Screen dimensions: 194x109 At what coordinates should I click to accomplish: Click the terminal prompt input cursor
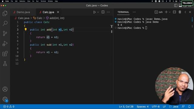click(146, 28)
